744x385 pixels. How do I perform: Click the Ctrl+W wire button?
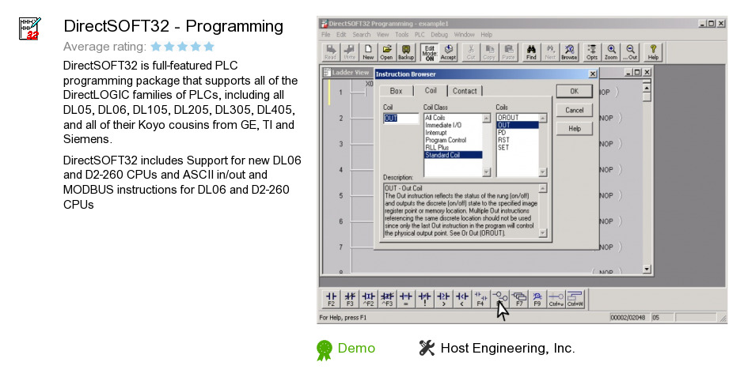tap(575, 299)
